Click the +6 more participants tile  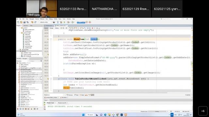[x=203, y=111]
